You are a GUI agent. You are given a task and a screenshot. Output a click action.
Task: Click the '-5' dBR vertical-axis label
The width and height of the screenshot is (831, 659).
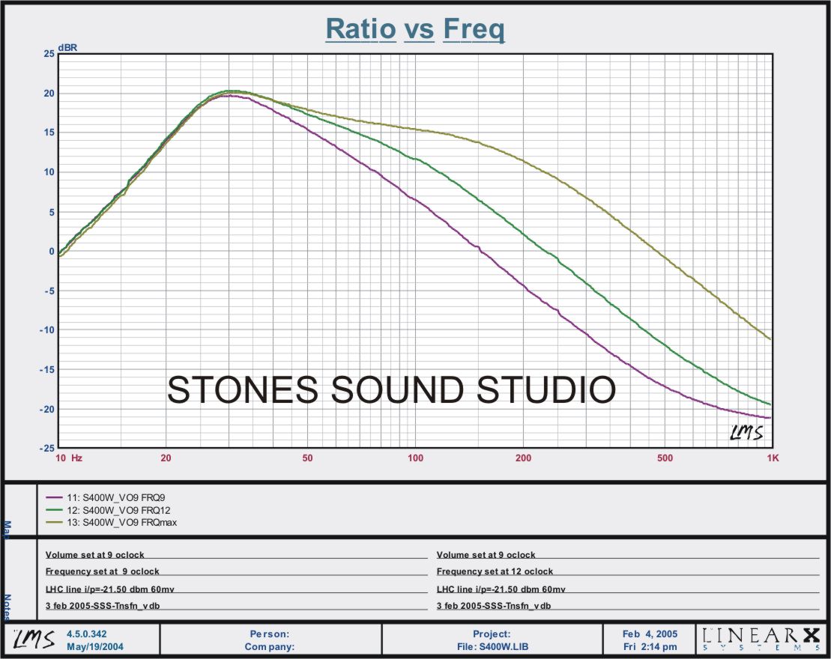point(48,291)
